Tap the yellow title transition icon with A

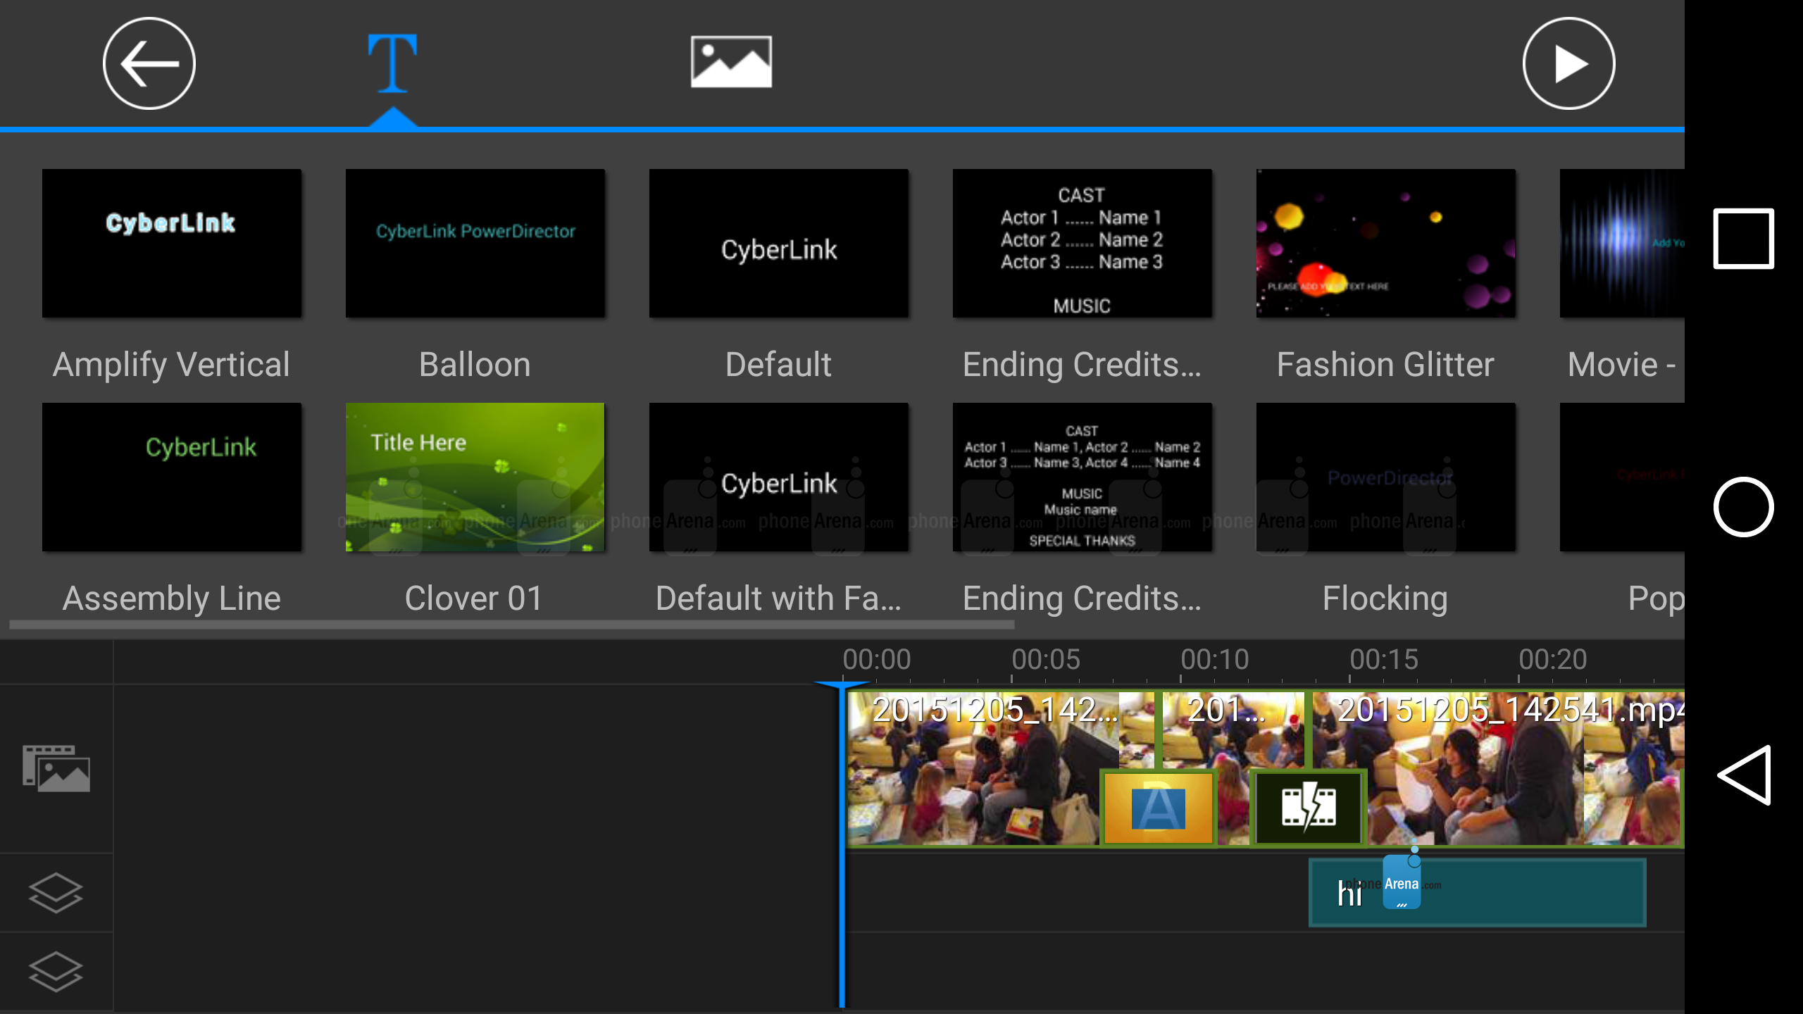click(1159, 808)
